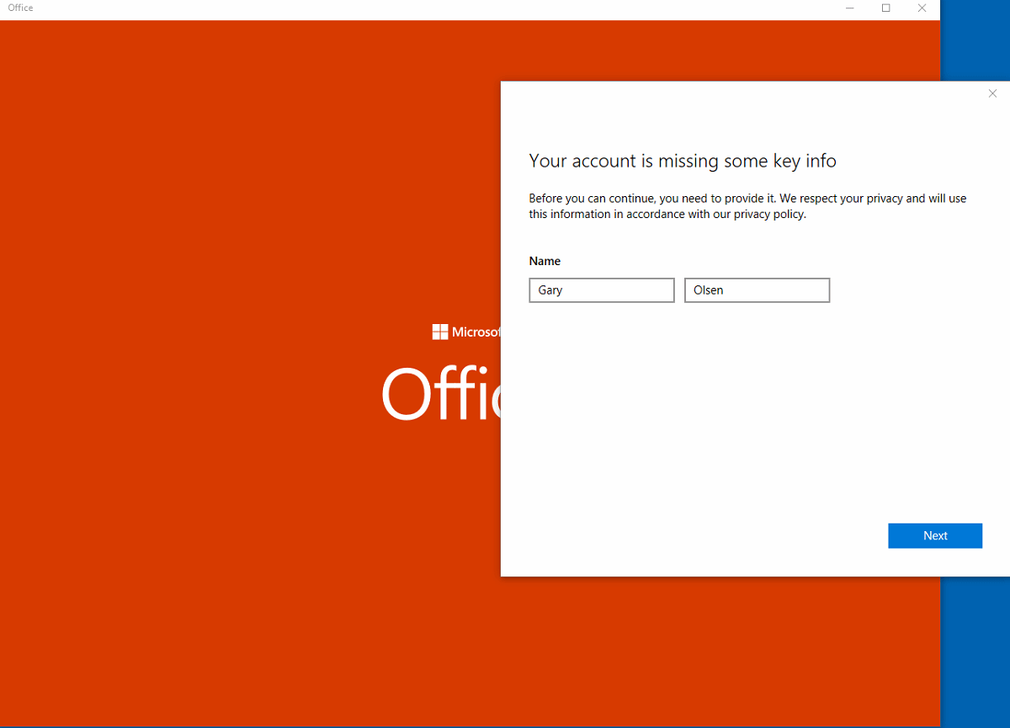Click inside the last name field showing Olsen
This screenshot has width=1010, height=728.
(x=757, y=290)
